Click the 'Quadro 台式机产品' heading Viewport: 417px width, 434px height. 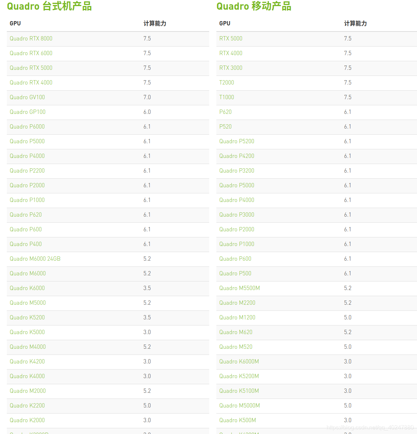[49, 6]
